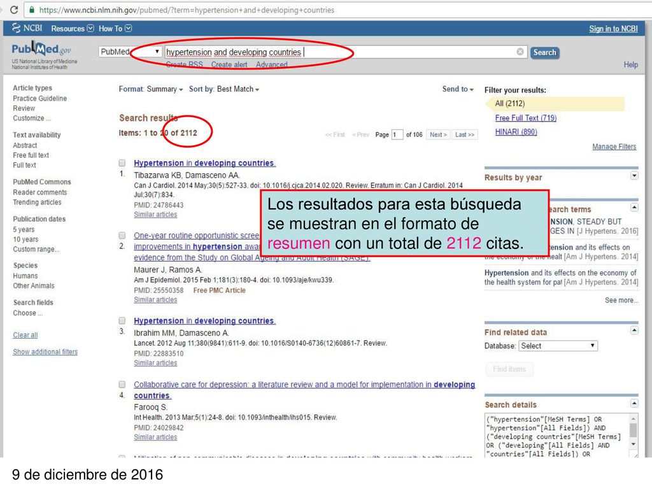Open the Send to dropdown
Image resolution: width=652 pixels, height=489 pixels.
[457, 89]
